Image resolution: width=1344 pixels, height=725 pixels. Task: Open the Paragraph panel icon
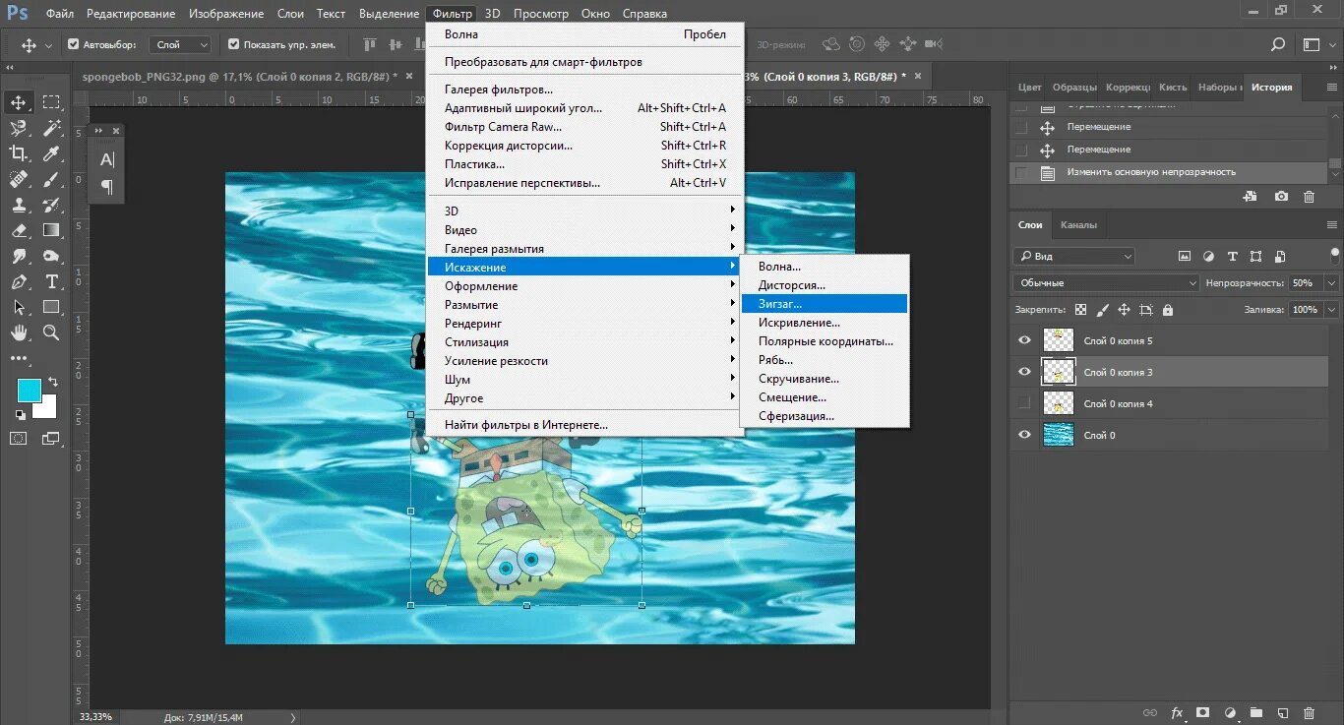pyautogui.click(x=107, y=187)
